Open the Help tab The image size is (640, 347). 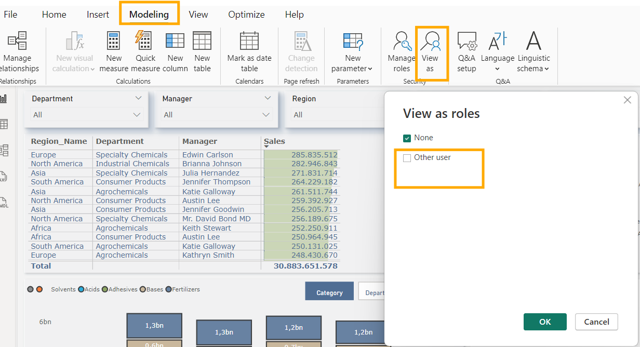(x=294, y=15)
